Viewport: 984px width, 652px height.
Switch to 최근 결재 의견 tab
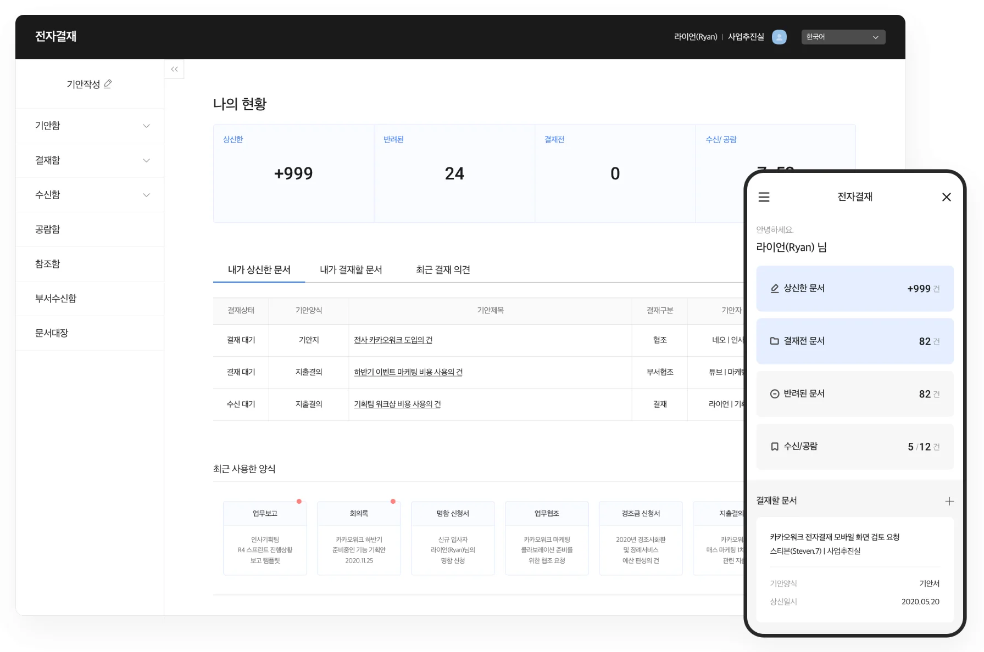click(443, 269)
